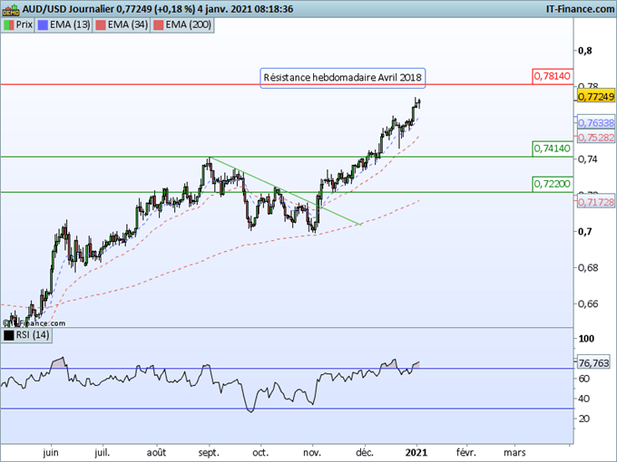
Task: Click the green 0,72200 support level label
Action: (553, 184)
